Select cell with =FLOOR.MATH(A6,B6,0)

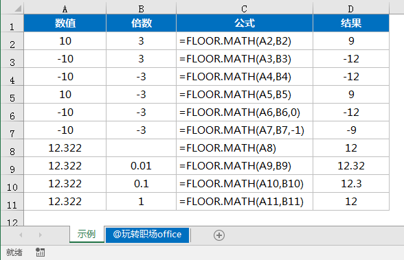click(245, 112)
